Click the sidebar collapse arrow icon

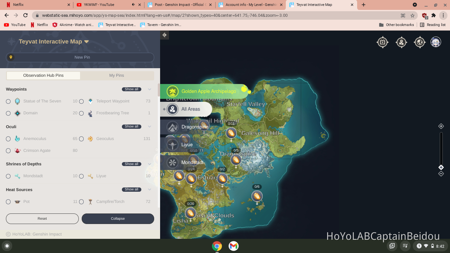(x=164, y=35)
